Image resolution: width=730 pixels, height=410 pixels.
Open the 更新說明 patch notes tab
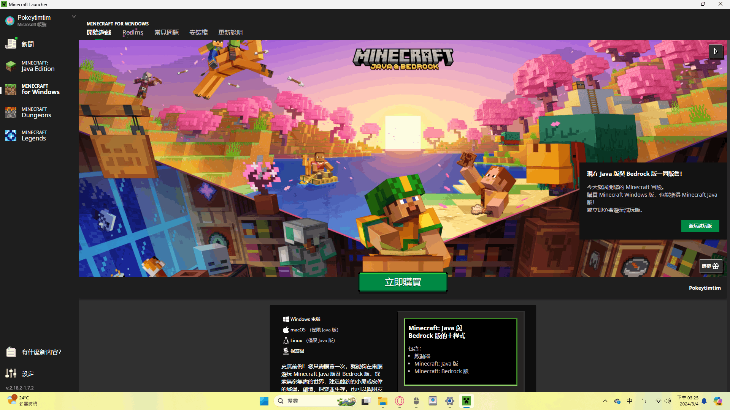230,33
